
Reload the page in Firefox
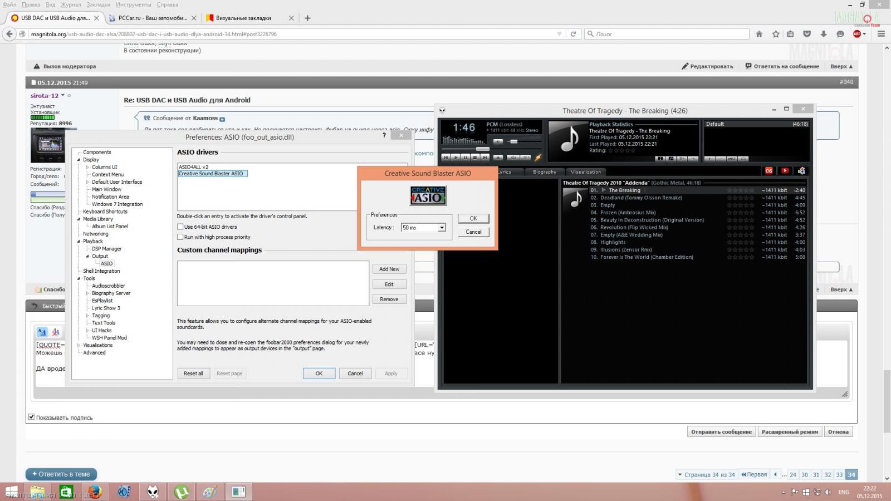click(573, 34)
